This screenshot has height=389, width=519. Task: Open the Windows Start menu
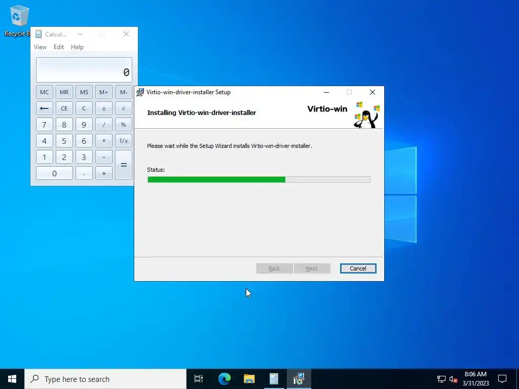click(x=12, y=379)
